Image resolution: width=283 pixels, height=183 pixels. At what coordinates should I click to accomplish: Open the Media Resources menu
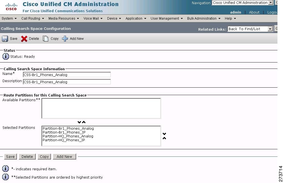[x=63, y=18]
